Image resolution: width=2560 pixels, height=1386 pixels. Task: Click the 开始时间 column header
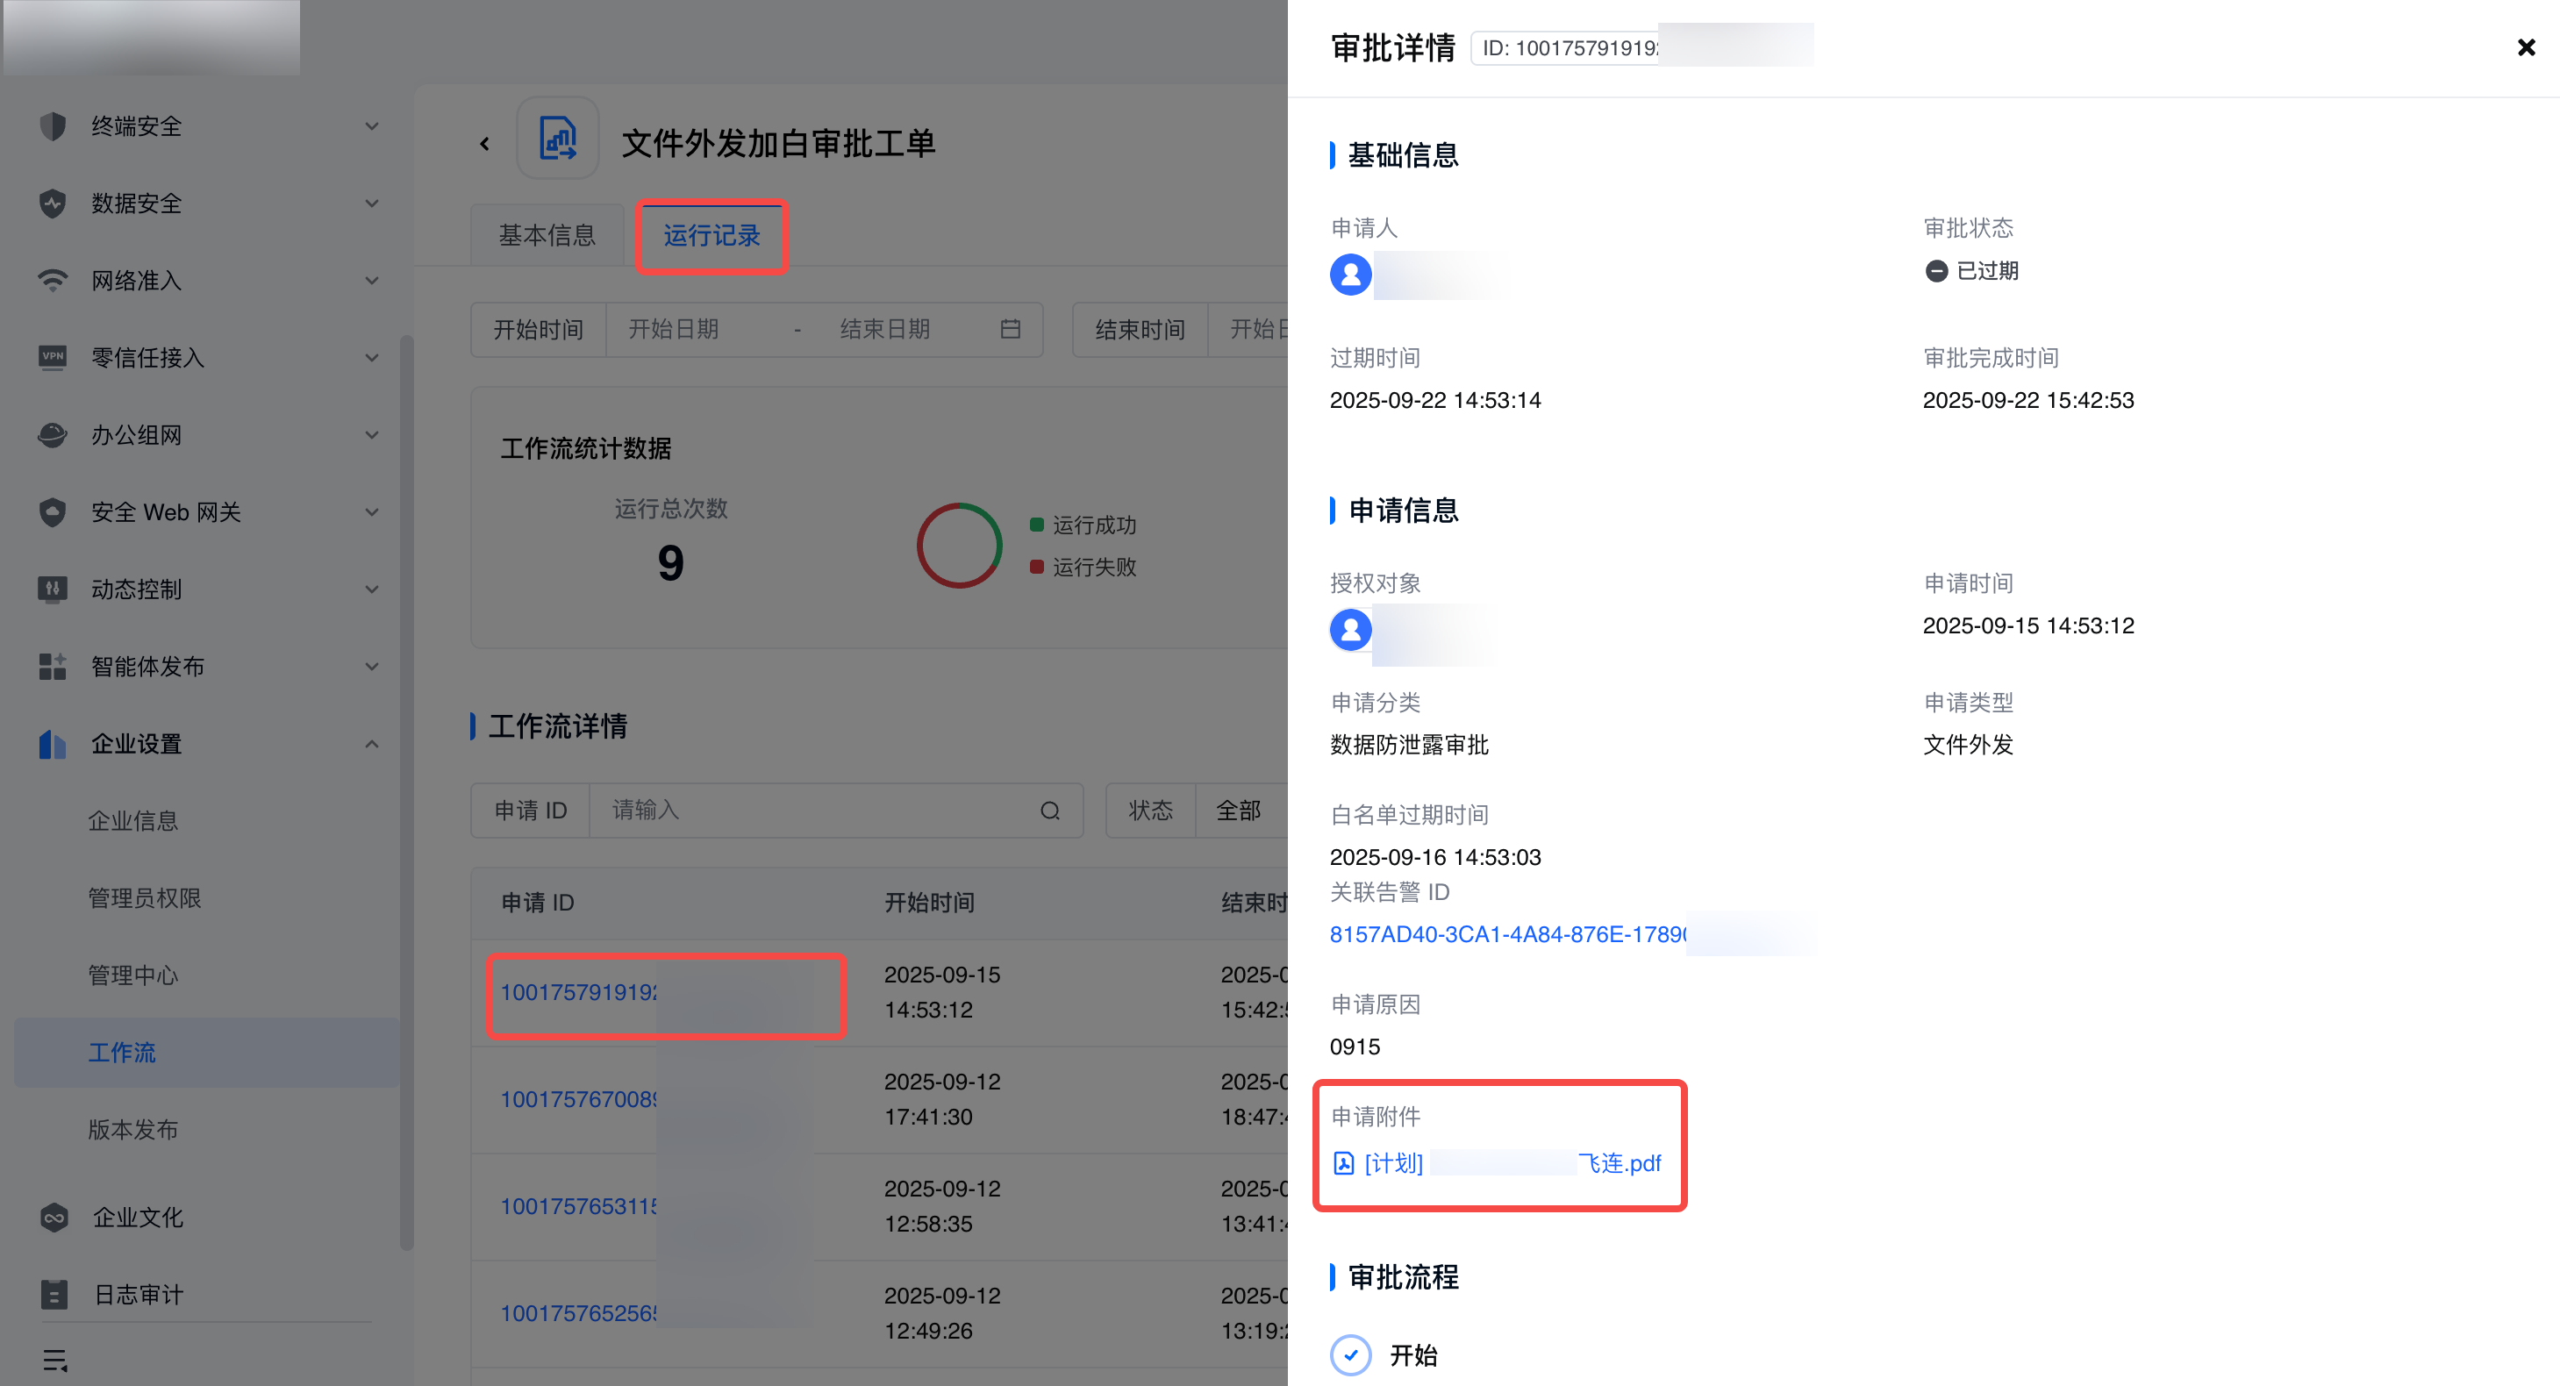929,902
